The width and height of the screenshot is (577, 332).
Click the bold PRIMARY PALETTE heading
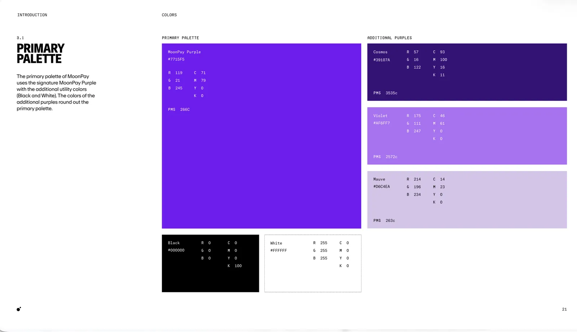(40, 53)
